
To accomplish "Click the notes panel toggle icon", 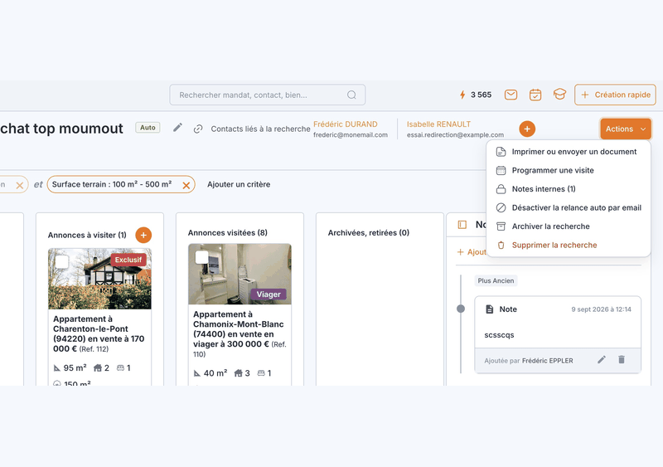I will 462,225.
